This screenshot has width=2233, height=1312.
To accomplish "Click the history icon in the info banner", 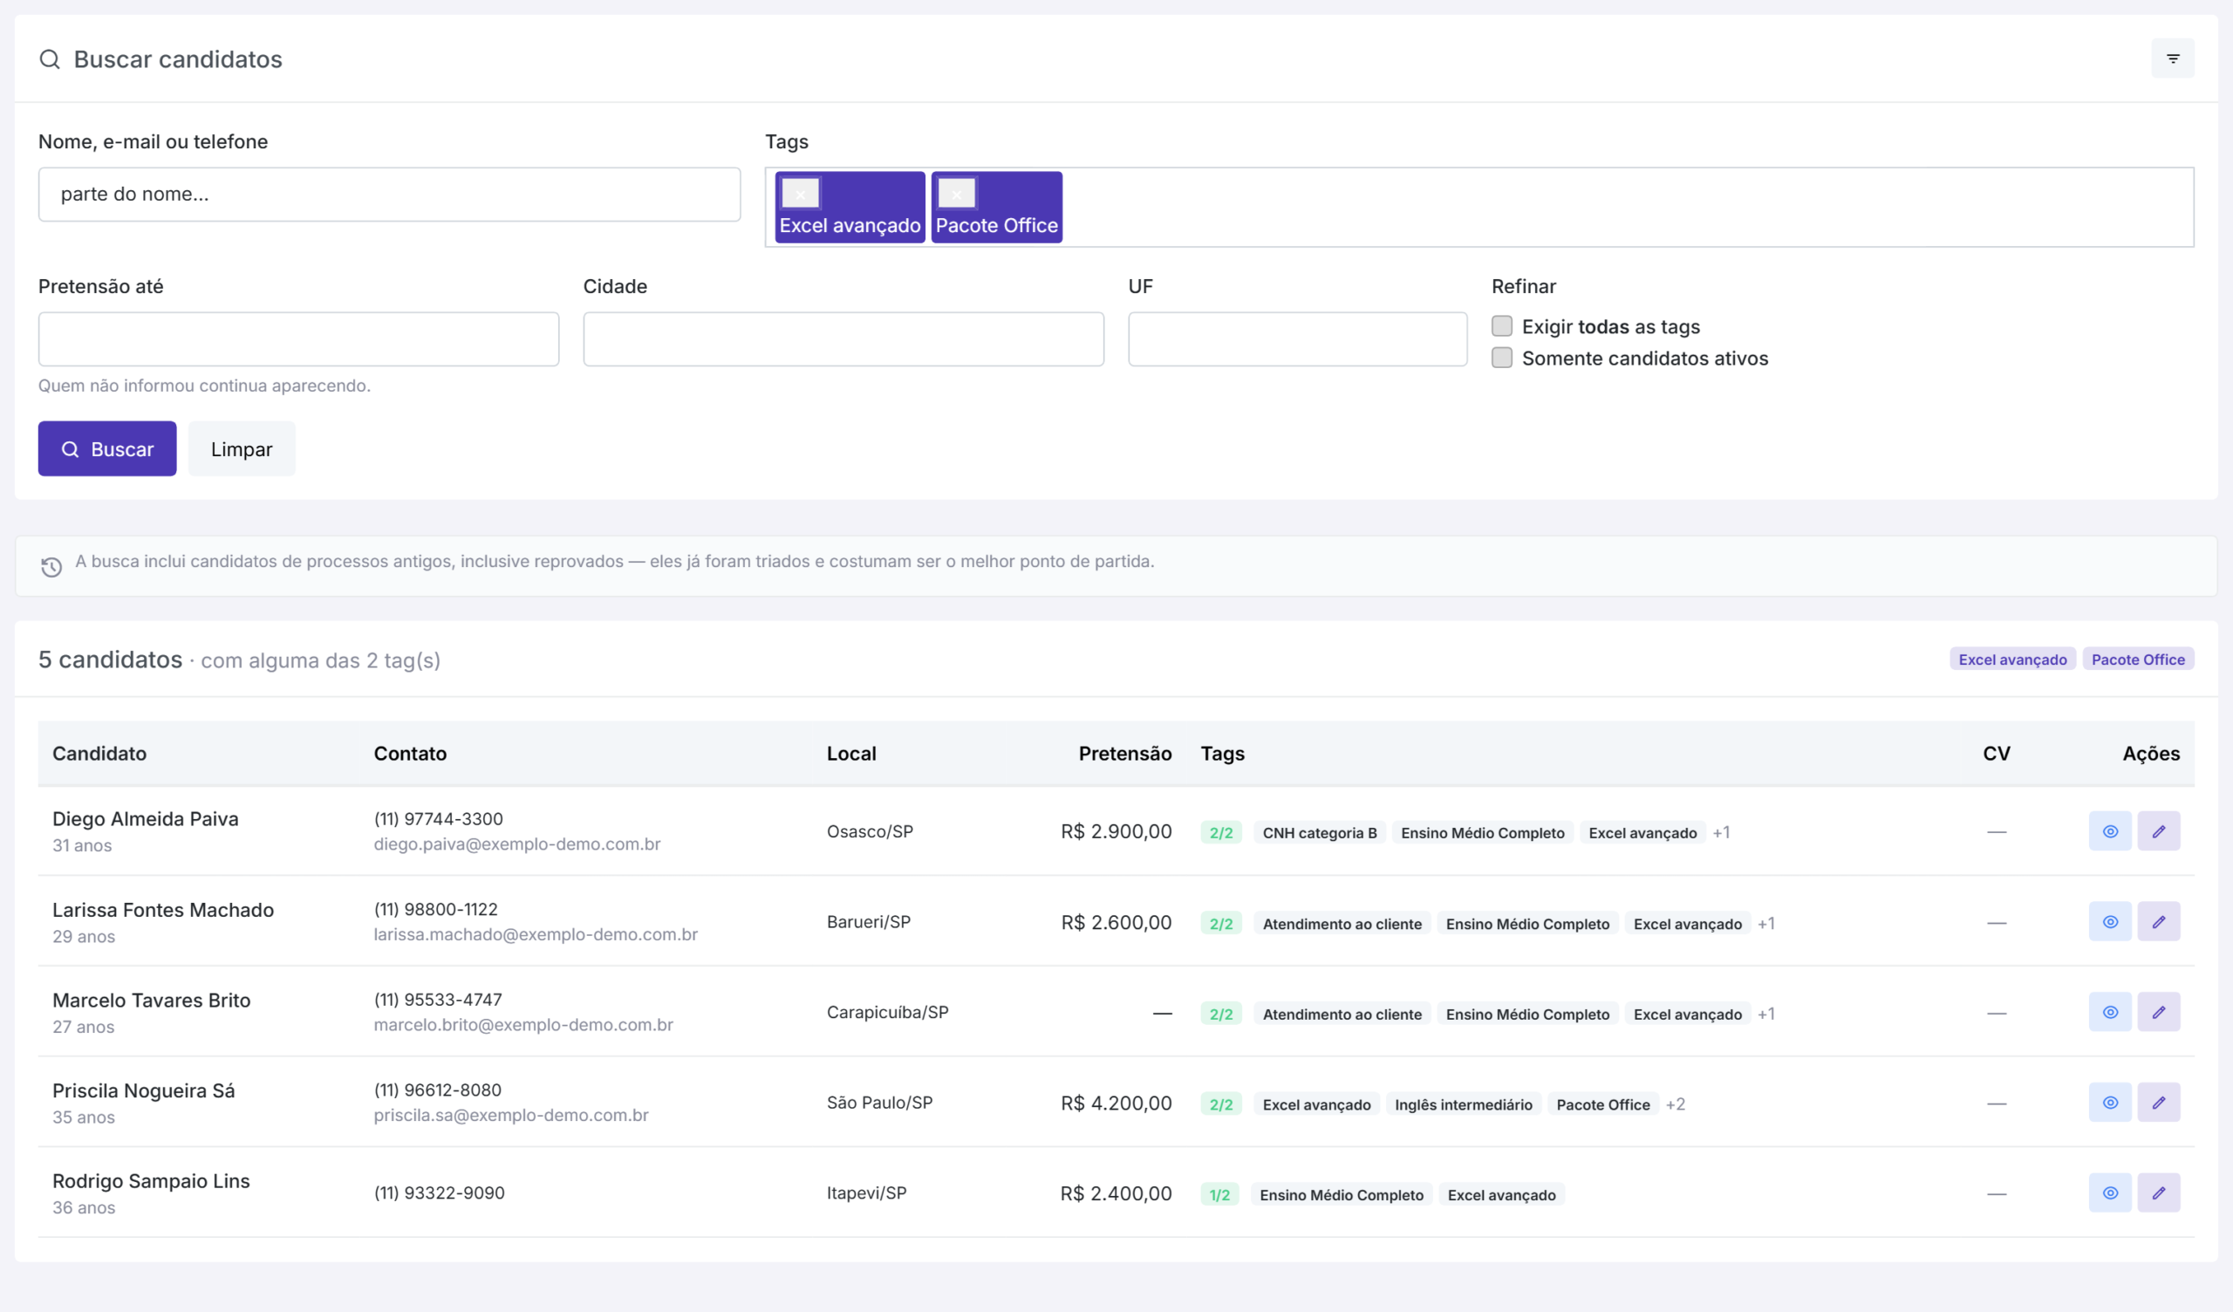I will (51, 567).
